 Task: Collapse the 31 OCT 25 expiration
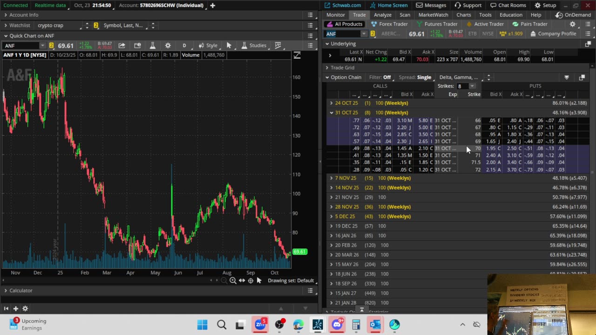tap(332, 113)
